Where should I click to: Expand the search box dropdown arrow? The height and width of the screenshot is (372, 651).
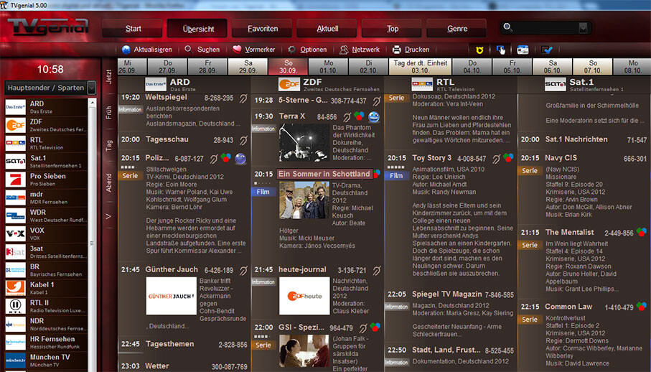pos(583,28)
